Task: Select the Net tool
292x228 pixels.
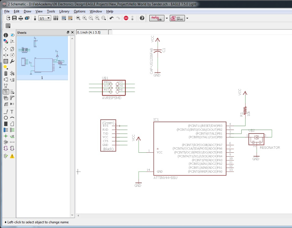Action: (12, 130)
